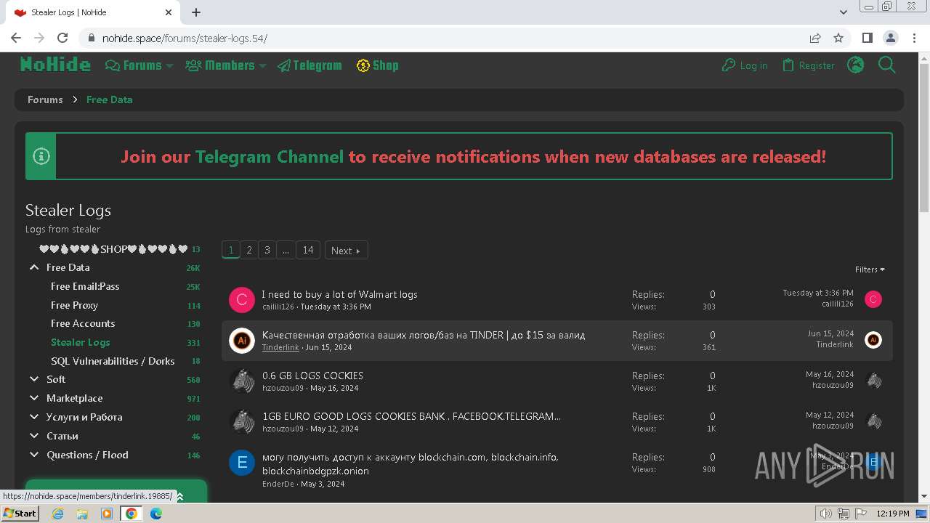The width and height of the screenshot is (930, 523).
Task: Open the SQL Vulnerabilities / Dorks subforum
Action: [x=113, y=361]
